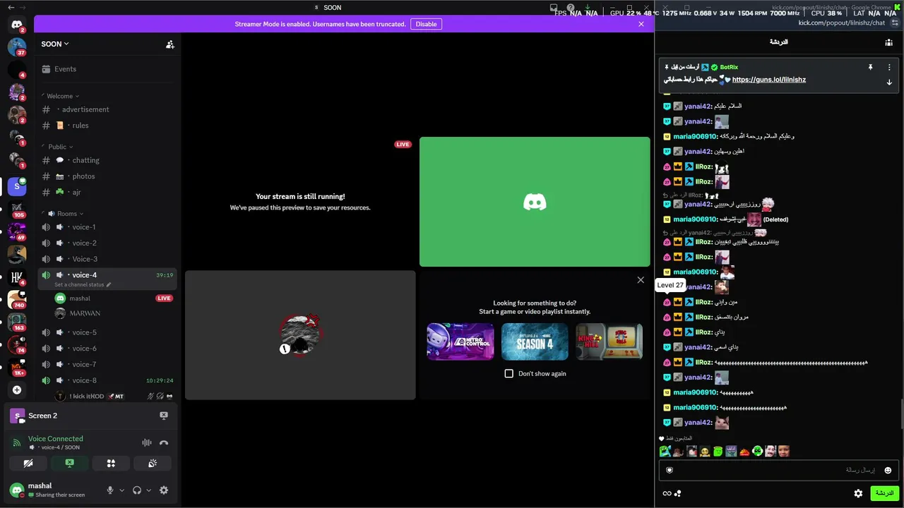
Task: Open pinned message three-dot menu
Action: coord(889,67)
